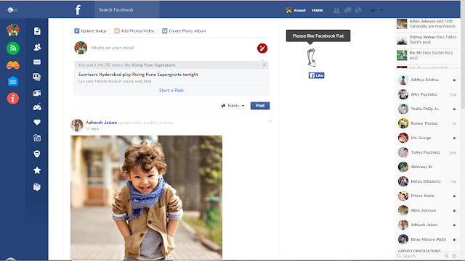465x261 pixels.
Task: Chat with Adithya Krizhna
Action: 427,80
